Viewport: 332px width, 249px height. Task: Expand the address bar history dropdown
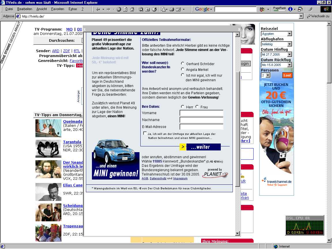[301, 16]
